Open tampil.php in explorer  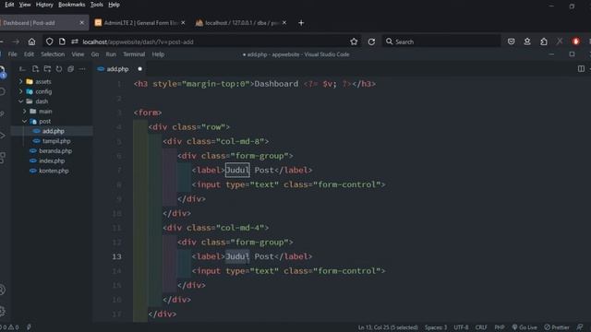tap(56, 141)
